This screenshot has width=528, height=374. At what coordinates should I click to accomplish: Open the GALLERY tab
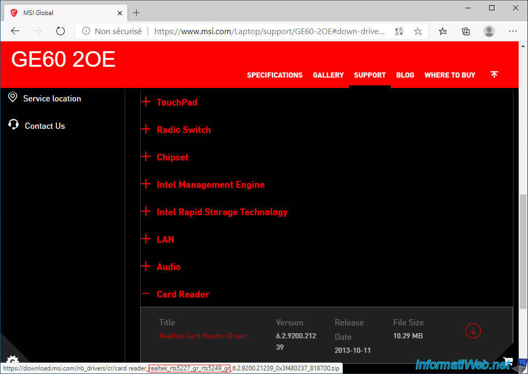[x=328, y=75]
